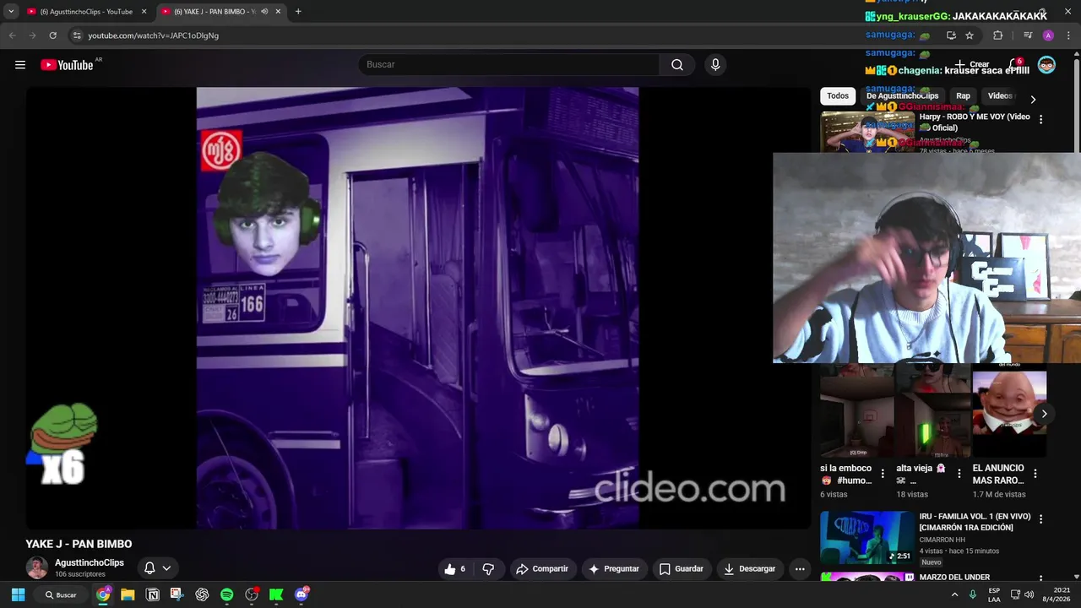Open options for 'alta vieja' short

pos(959,474)
